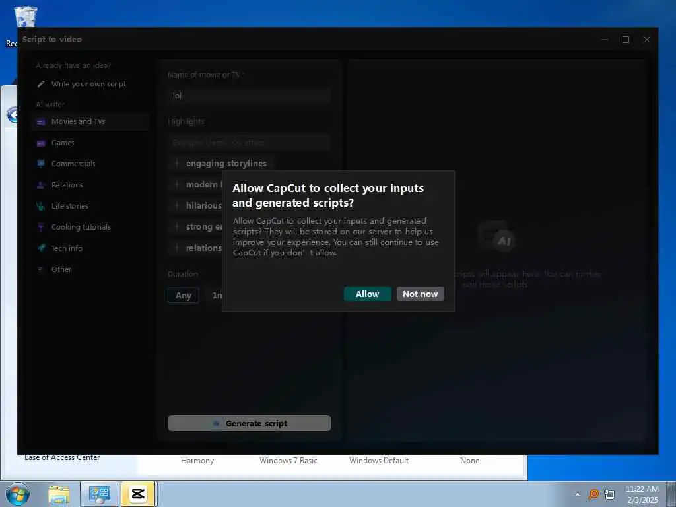Click Windows Default in background window

(x=378, y=460)
